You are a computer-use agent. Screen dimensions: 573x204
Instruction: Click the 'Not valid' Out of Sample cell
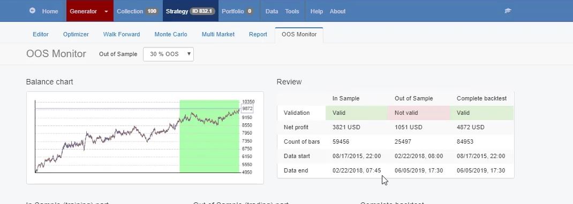(419, 113)
